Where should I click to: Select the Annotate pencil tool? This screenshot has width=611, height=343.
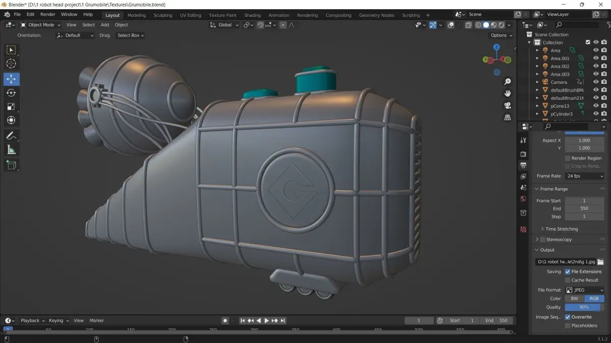tap(11, 136)
